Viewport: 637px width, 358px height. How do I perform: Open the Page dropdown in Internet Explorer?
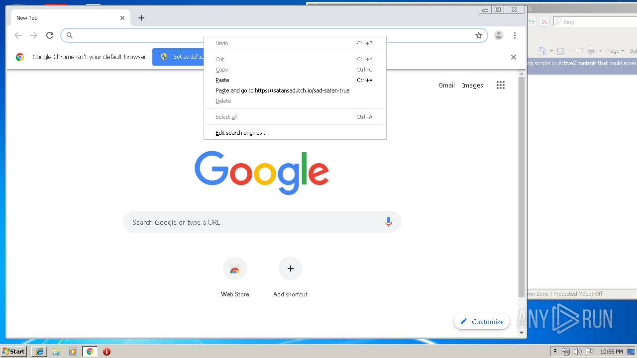tap(616, 51)
